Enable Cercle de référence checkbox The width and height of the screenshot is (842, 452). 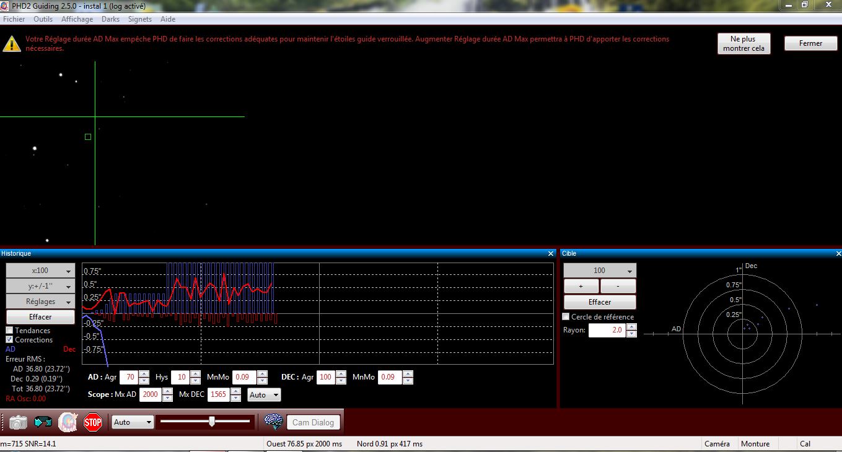(566, 317)
